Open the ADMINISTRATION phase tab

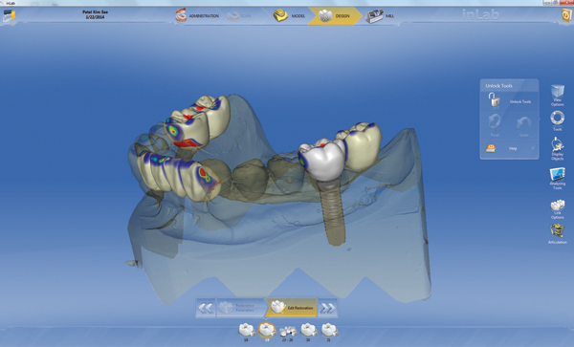point(197,15)
